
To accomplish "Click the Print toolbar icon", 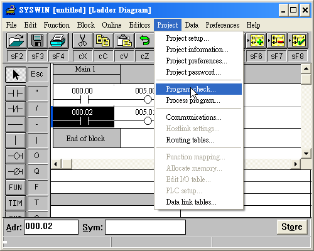I will [x=58, y=41].
